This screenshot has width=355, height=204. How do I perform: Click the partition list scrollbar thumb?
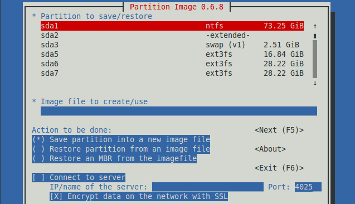(x=315, y=59)
